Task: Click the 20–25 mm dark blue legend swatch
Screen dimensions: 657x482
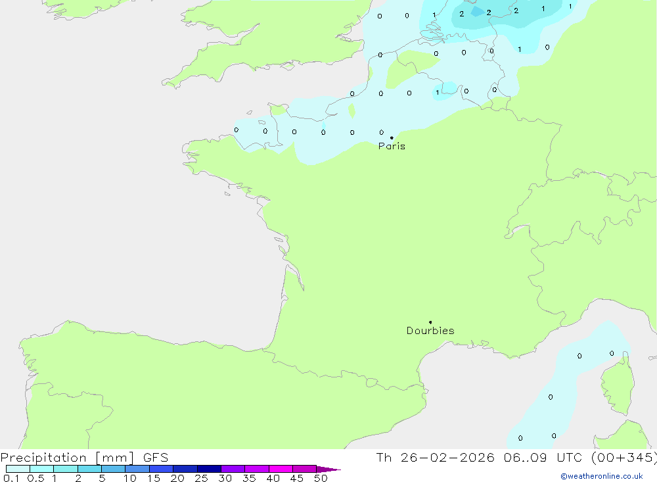Action: tap(185, 469)
